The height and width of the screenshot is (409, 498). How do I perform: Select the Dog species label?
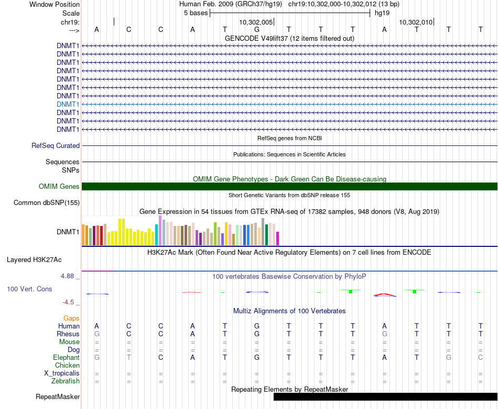pos(73,350)
